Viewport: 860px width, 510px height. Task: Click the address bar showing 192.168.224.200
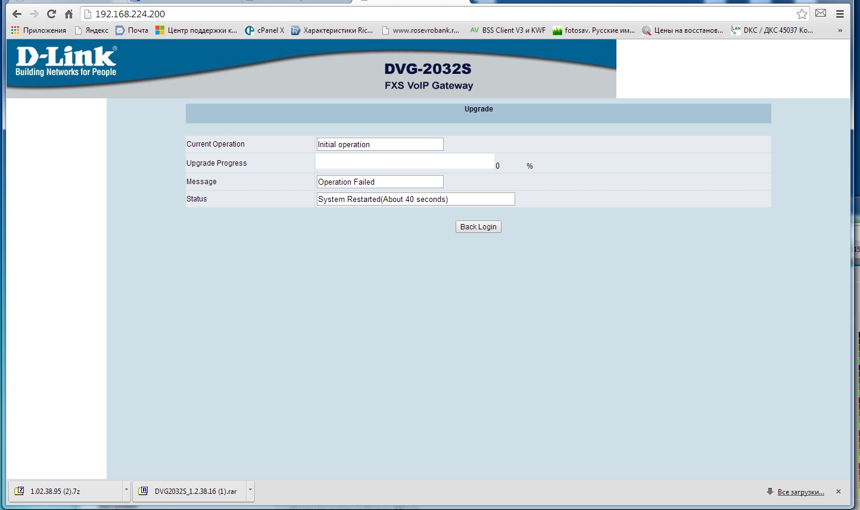point(444,14)
